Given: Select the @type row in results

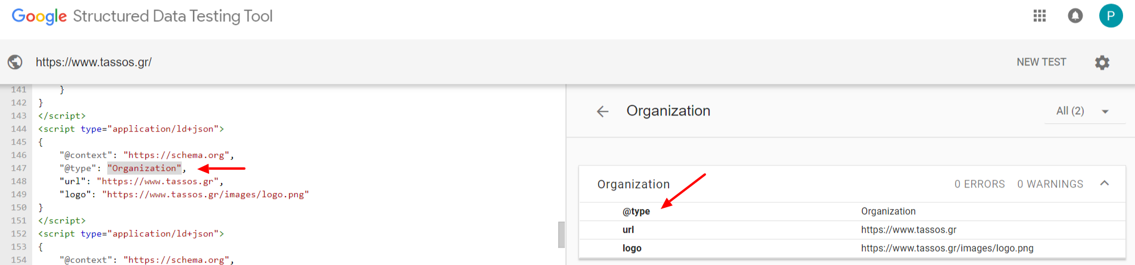Looking at the screenshot, I should (852, 211).
